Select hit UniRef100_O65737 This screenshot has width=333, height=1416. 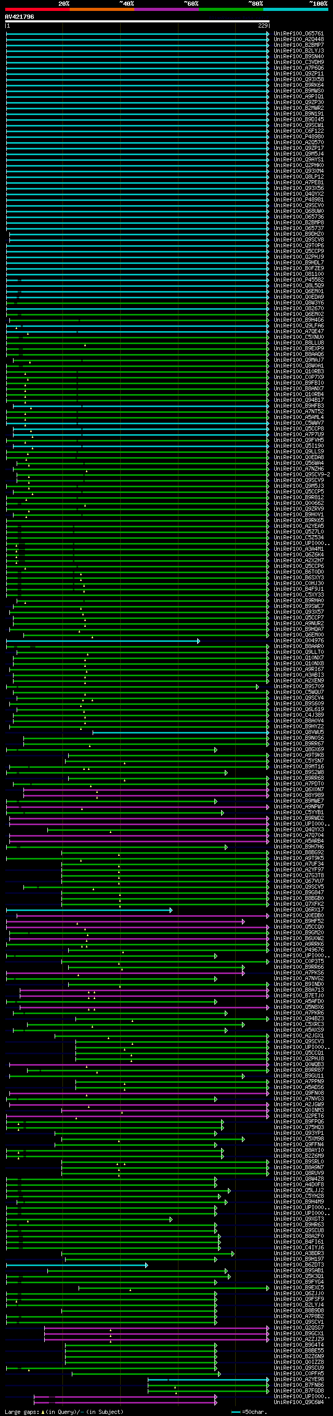[299, 228]
